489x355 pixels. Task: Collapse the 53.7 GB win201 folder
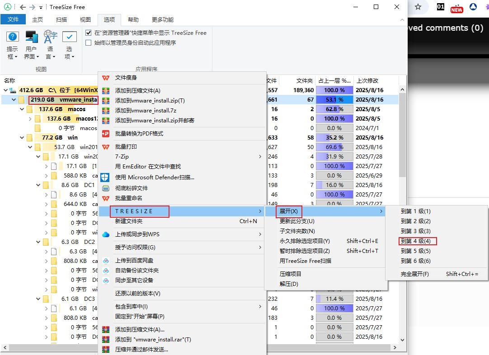[x=30, y=147]
